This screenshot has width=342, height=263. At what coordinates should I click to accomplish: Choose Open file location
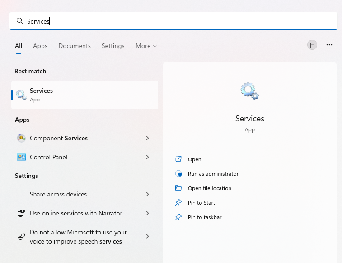(209, 188)
